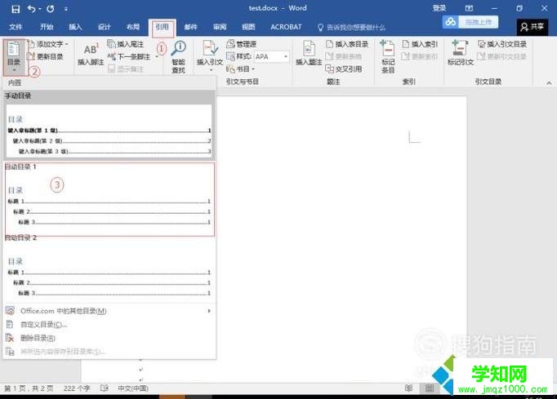This screenshot has width=557, height=399.
Task: Switch to Read Mode view icon
Action: tap(408, 388)
